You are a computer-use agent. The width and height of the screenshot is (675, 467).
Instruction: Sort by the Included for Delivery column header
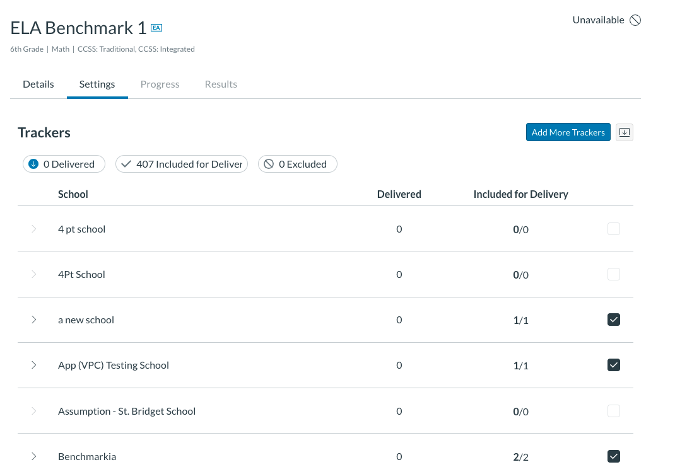coord(520,194)
